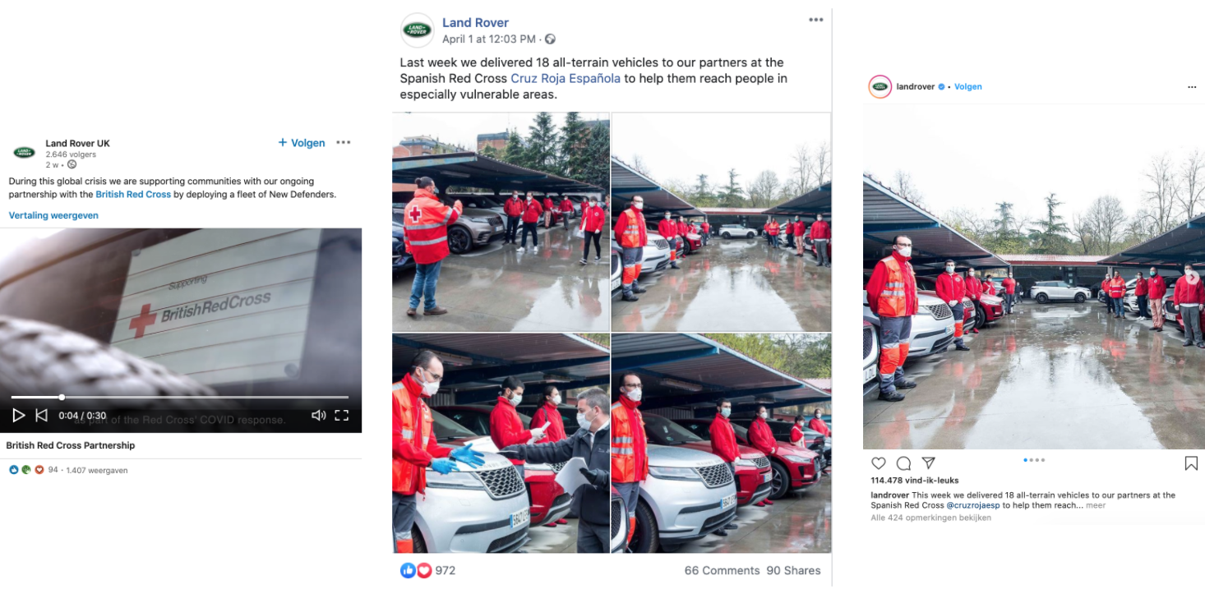Expand the Instagram caption with meer
Viewport: 1205px width, 594px height.
pyautogui.click(x=1096, y=506)
